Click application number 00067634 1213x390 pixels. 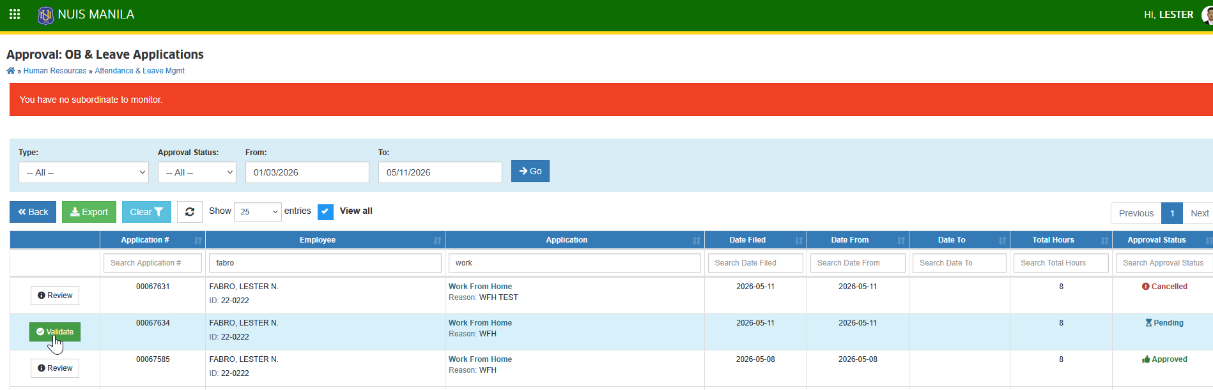tap(153, 323)
